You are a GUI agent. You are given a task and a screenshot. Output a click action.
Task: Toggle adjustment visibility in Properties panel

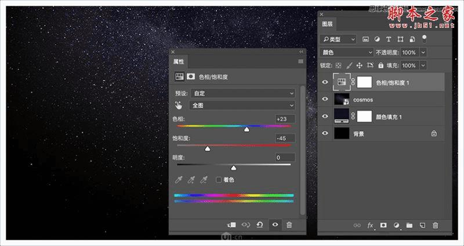[x=275, y=225]
